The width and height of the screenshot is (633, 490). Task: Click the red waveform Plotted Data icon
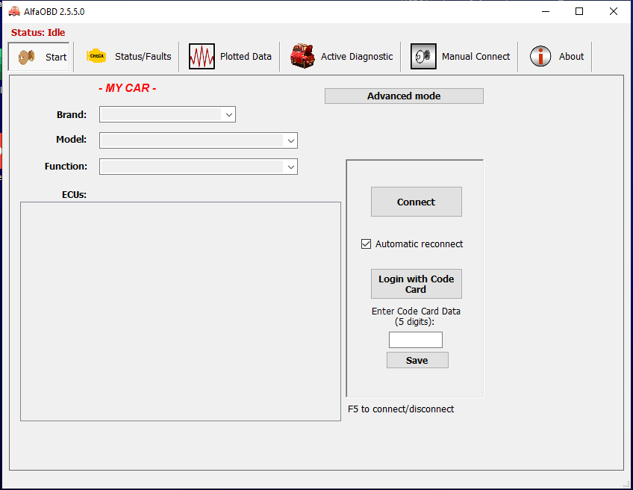(202, 56)
